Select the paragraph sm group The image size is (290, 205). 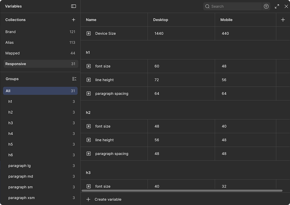pos(40,187)
